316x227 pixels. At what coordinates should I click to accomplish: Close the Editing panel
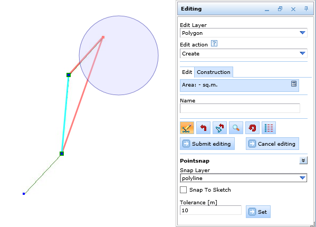[x=293, y=9]
